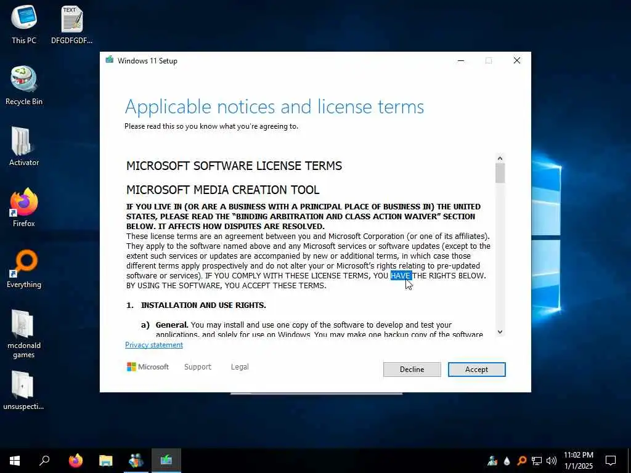Select the Activator folder on desktop

(24, 147)
